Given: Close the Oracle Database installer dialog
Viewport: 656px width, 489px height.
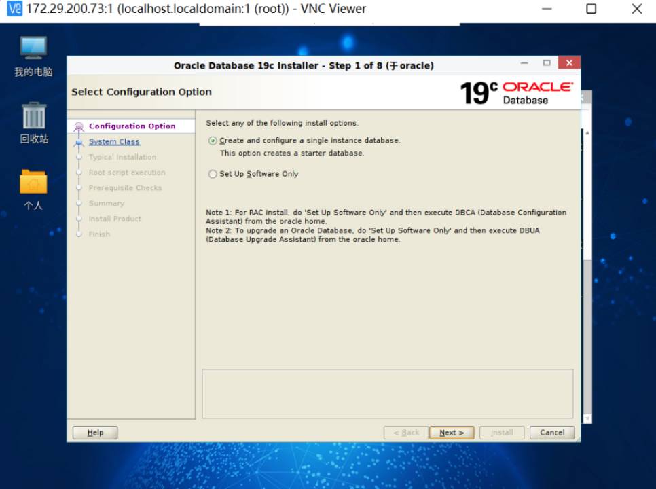Looking at the screenshot, I should (568, 63).
